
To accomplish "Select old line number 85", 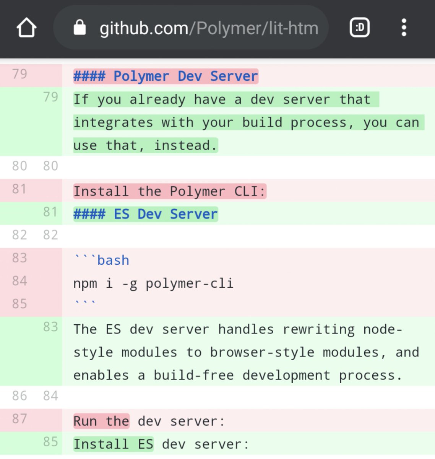I will click(x=19, y=303).
